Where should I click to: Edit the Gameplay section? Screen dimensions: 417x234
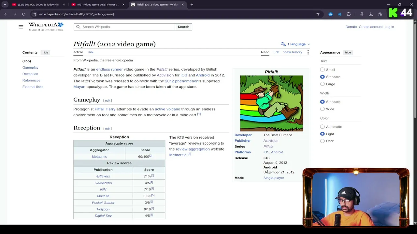tap(108, 101)
